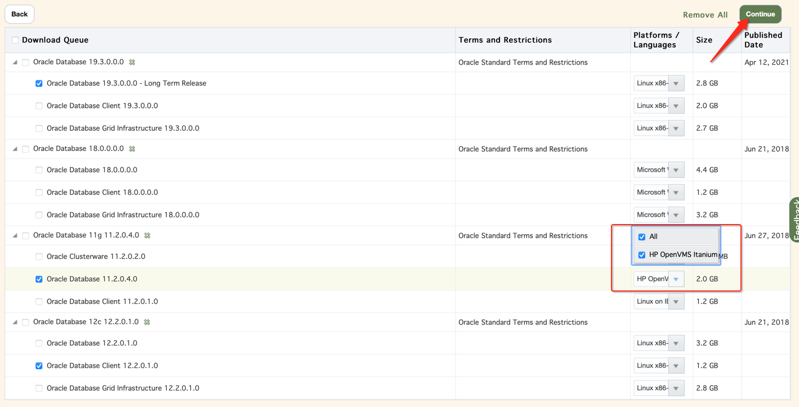Check Oracle Database 18.0.0.0.0 child item

pos(39,170)
